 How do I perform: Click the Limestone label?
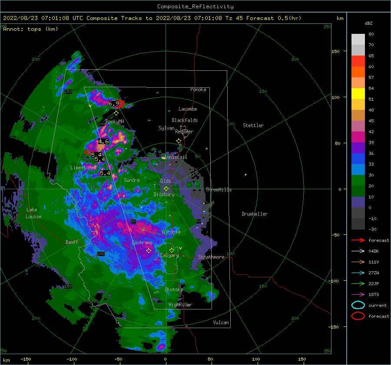click(82, 168)
